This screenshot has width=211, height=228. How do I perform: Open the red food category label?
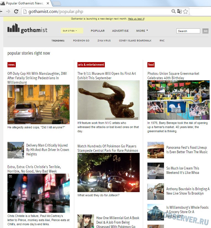pos(151,65)
